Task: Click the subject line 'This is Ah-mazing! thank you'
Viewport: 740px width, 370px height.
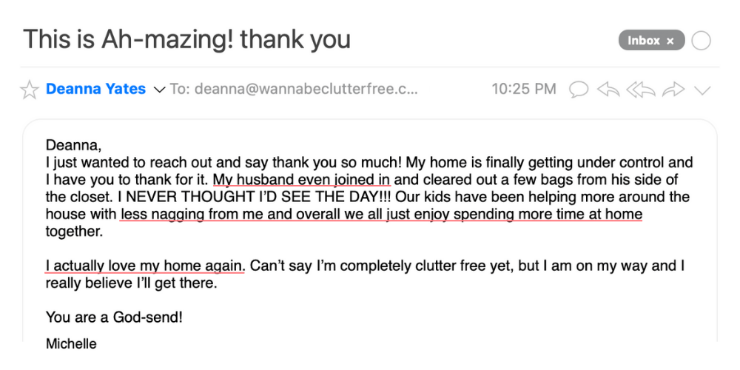Action: [x=186, y=38]
